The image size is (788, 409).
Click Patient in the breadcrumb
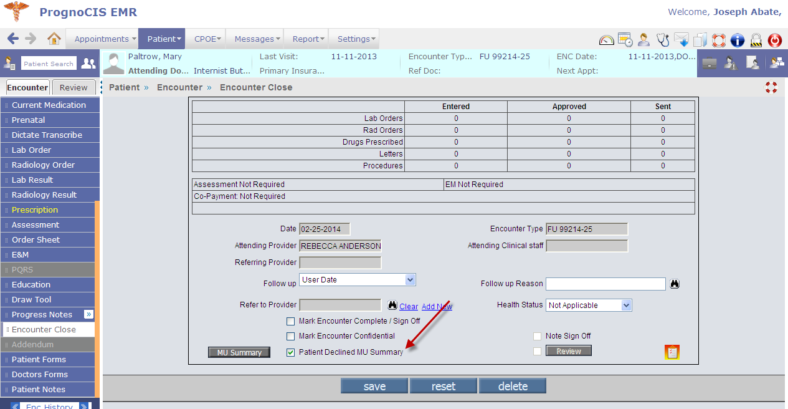(x=124, y=87)
